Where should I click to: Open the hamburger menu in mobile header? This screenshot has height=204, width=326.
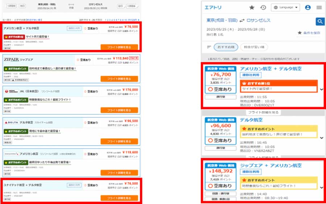[319, 8]
